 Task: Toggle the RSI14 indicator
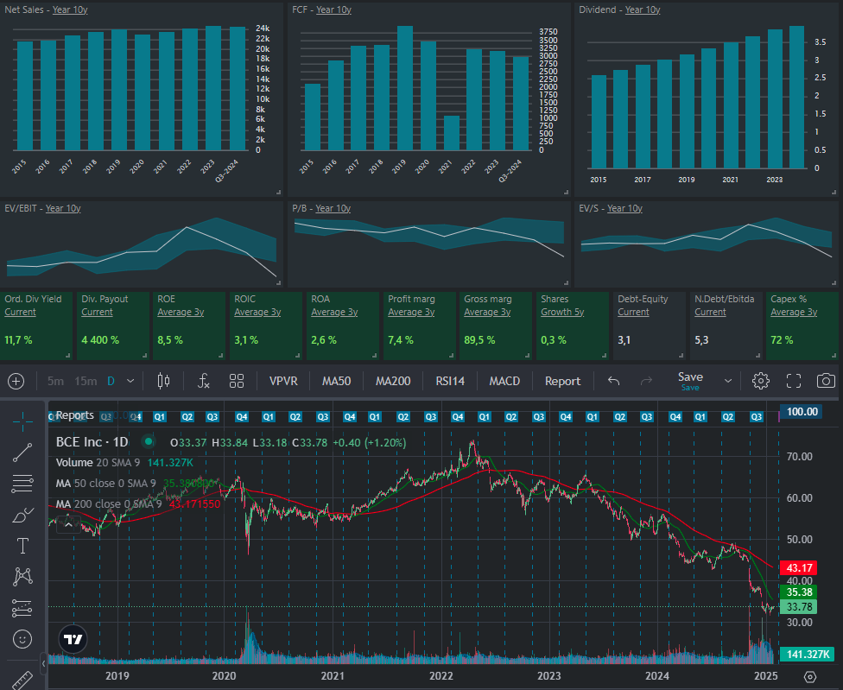[x=449, y=381]
